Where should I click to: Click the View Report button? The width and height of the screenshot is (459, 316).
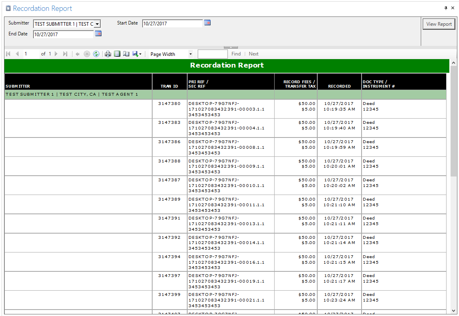tap(439, 24)
